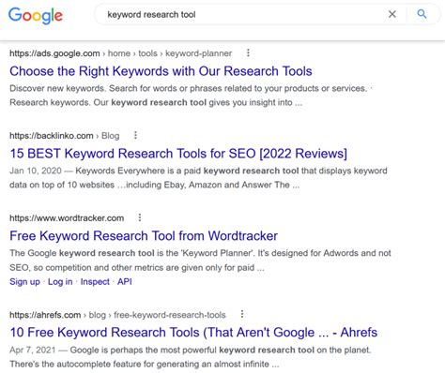Open 'Free Keyword Research Tool from Wordtracker' result
This screenshot has width=445, height=373.
pyautogui.click(x=144, y=236)
